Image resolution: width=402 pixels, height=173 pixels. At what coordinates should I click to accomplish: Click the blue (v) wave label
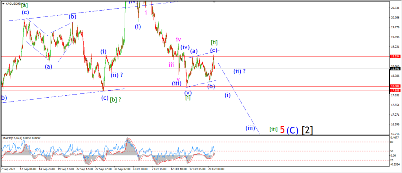(188, 93)
